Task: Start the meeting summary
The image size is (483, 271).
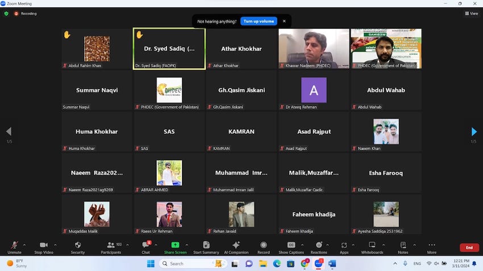Action: pos(206,247)
